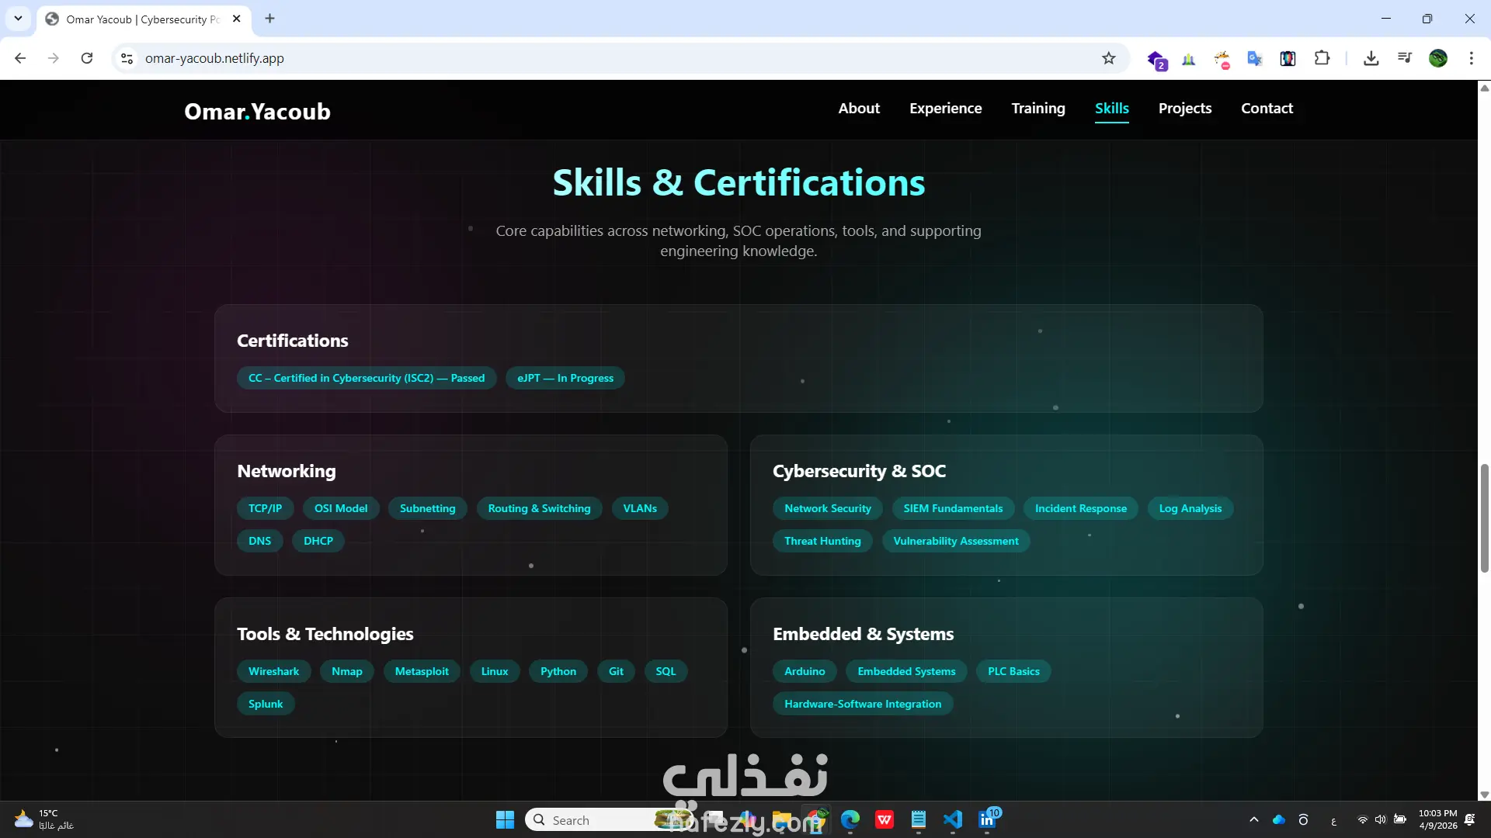
Task: Open Visual Studio Code from taskbar
Action: point(953,819)
